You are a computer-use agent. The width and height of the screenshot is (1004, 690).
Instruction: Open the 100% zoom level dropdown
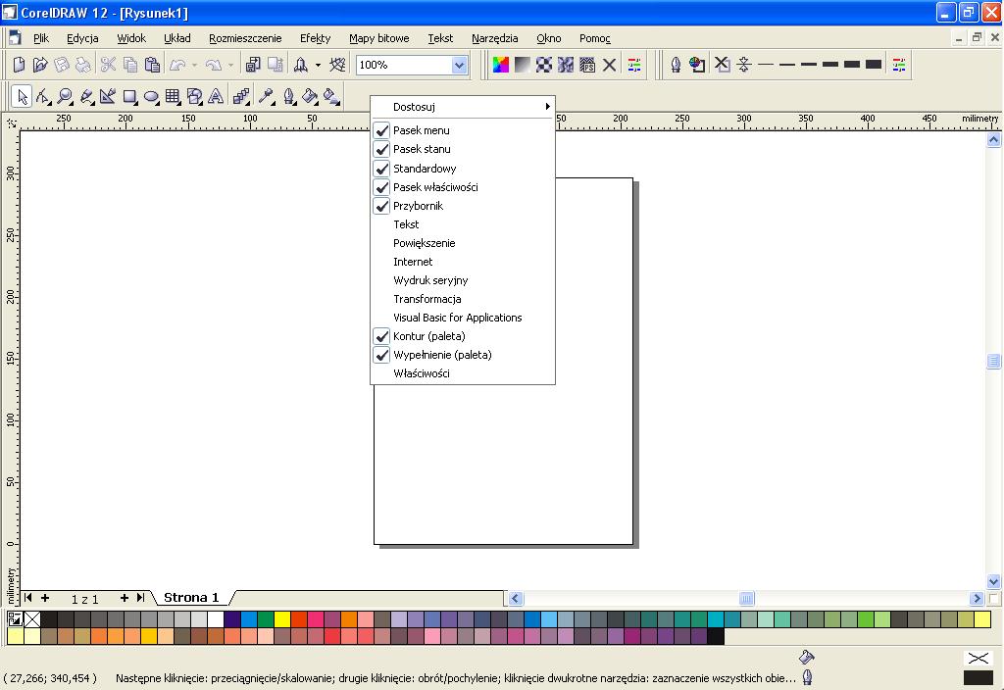(x=459, y=65)
